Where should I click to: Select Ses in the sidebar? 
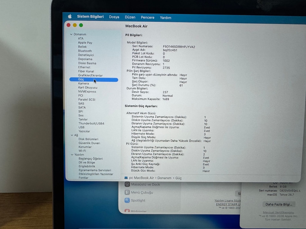click(81, 115)
